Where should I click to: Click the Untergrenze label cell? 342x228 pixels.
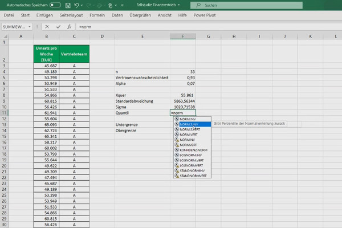point(142,125)
